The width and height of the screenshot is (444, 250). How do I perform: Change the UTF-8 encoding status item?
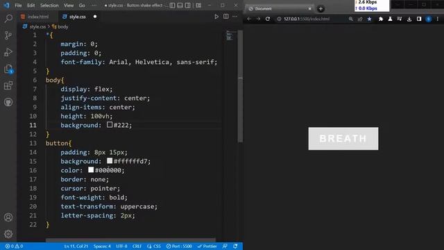point(122,246)
